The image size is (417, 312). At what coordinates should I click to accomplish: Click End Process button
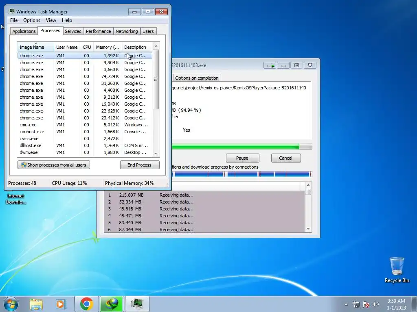coord(140,165)
